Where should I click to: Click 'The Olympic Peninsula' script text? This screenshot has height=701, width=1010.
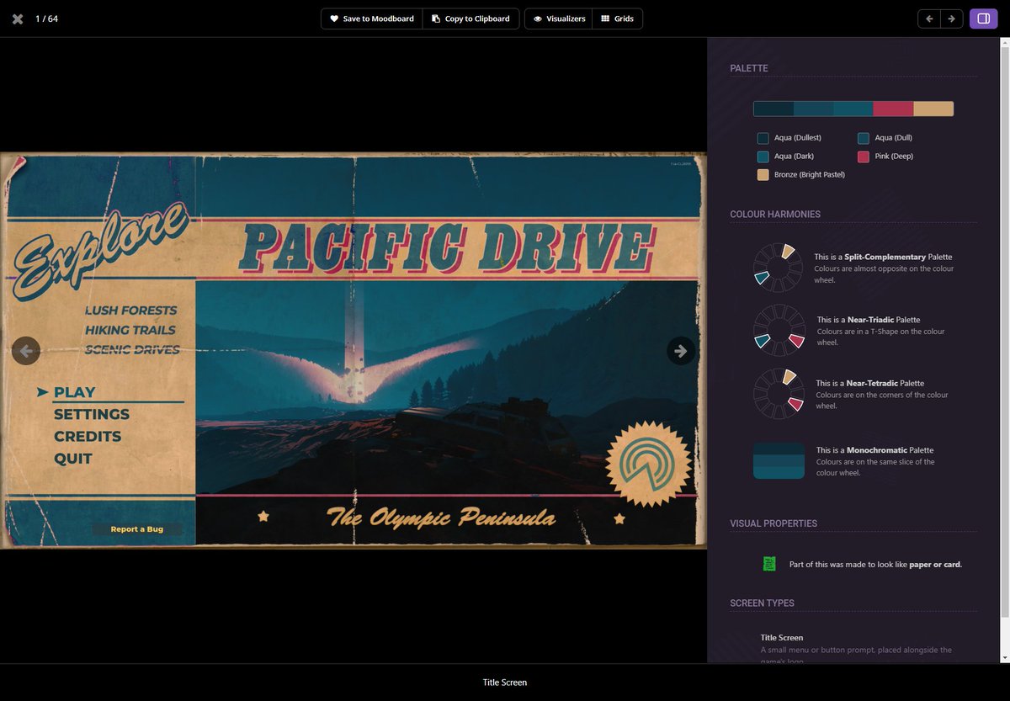coord(441,516)
